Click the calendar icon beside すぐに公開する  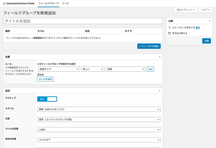pos(169,33)
